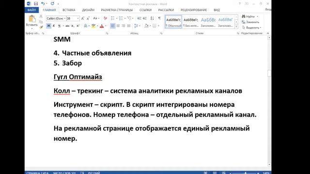Open font size 16 dropdown
Viewport: 310px width, 174px height.
[78, 18]
